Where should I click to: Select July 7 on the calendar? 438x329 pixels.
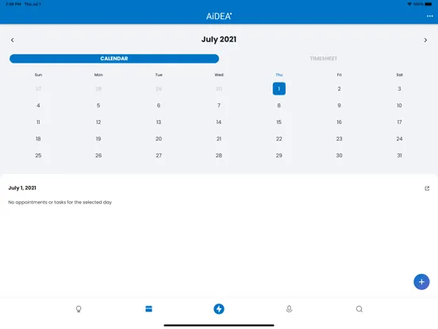click(x=219, y=106)
